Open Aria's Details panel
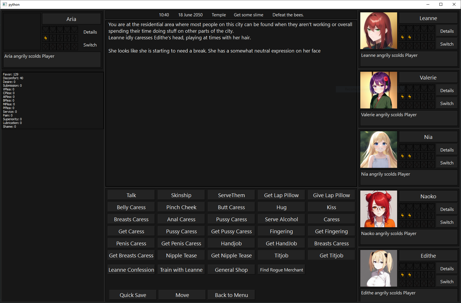The width and height of the screenshot is (461, 303). [90, 32]
